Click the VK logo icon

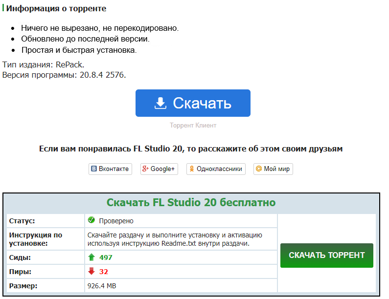[94, 169]
